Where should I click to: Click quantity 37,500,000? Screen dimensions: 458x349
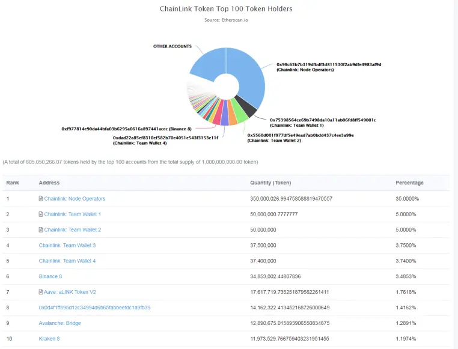pos(263,246)
